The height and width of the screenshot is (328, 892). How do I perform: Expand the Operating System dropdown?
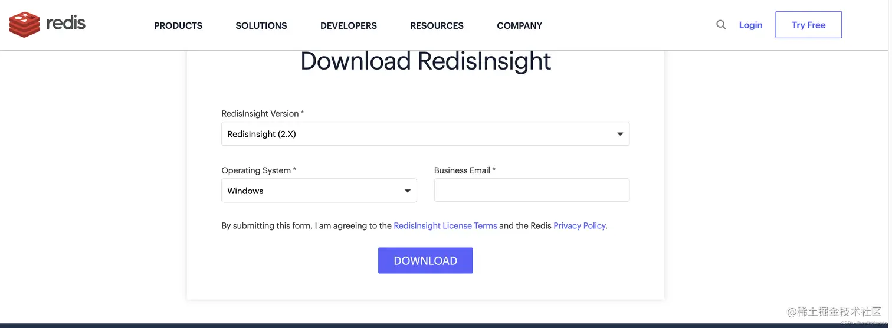coord(319,191)
